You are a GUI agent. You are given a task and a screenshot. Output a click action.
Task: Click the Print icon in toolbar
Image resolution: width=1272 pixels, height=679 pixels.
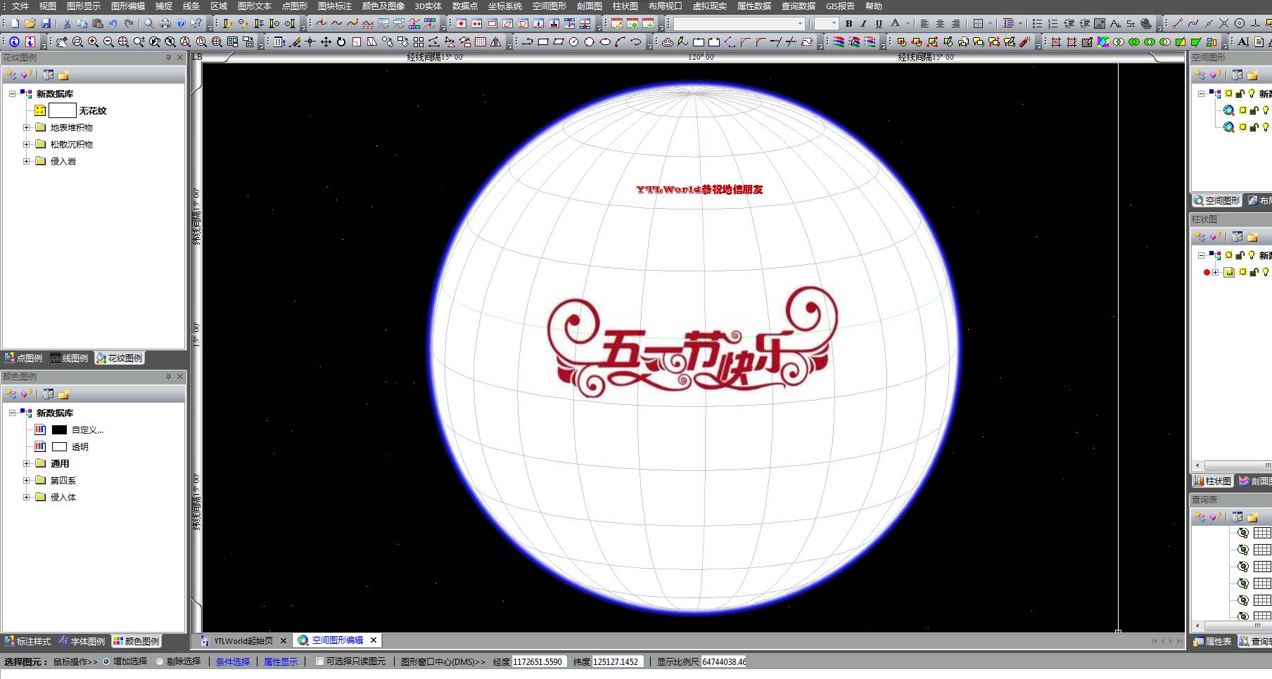(165, 23)
